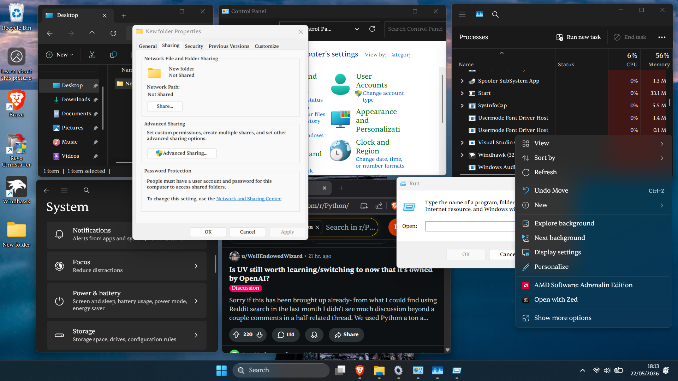
Task: Open the Previous Versions tab
Action: [x=229, y=46]
